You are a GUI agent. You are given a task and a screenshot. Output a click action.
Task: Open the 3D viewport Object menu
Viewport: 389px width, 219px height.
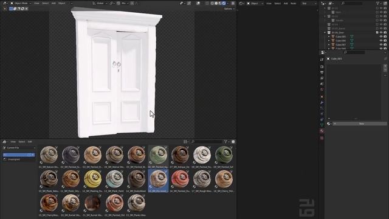[62, 3]
